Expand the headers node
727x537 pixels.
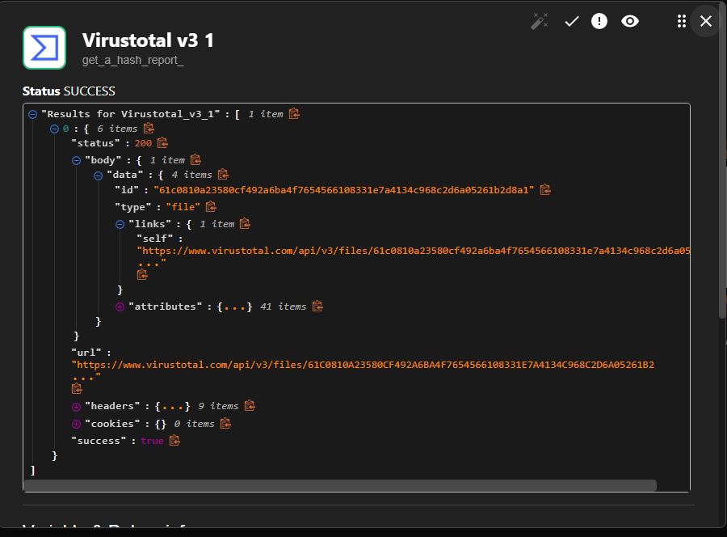[x=77, y=407]
